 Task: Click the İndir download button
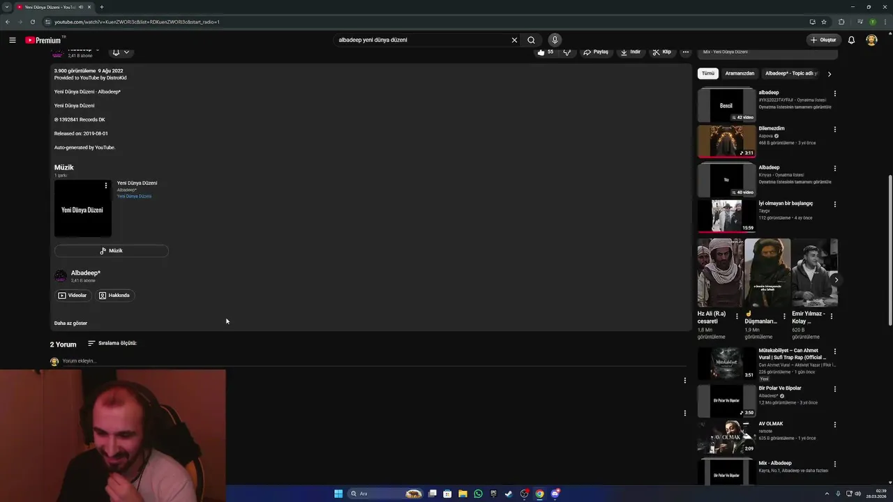tap(630, 52)
